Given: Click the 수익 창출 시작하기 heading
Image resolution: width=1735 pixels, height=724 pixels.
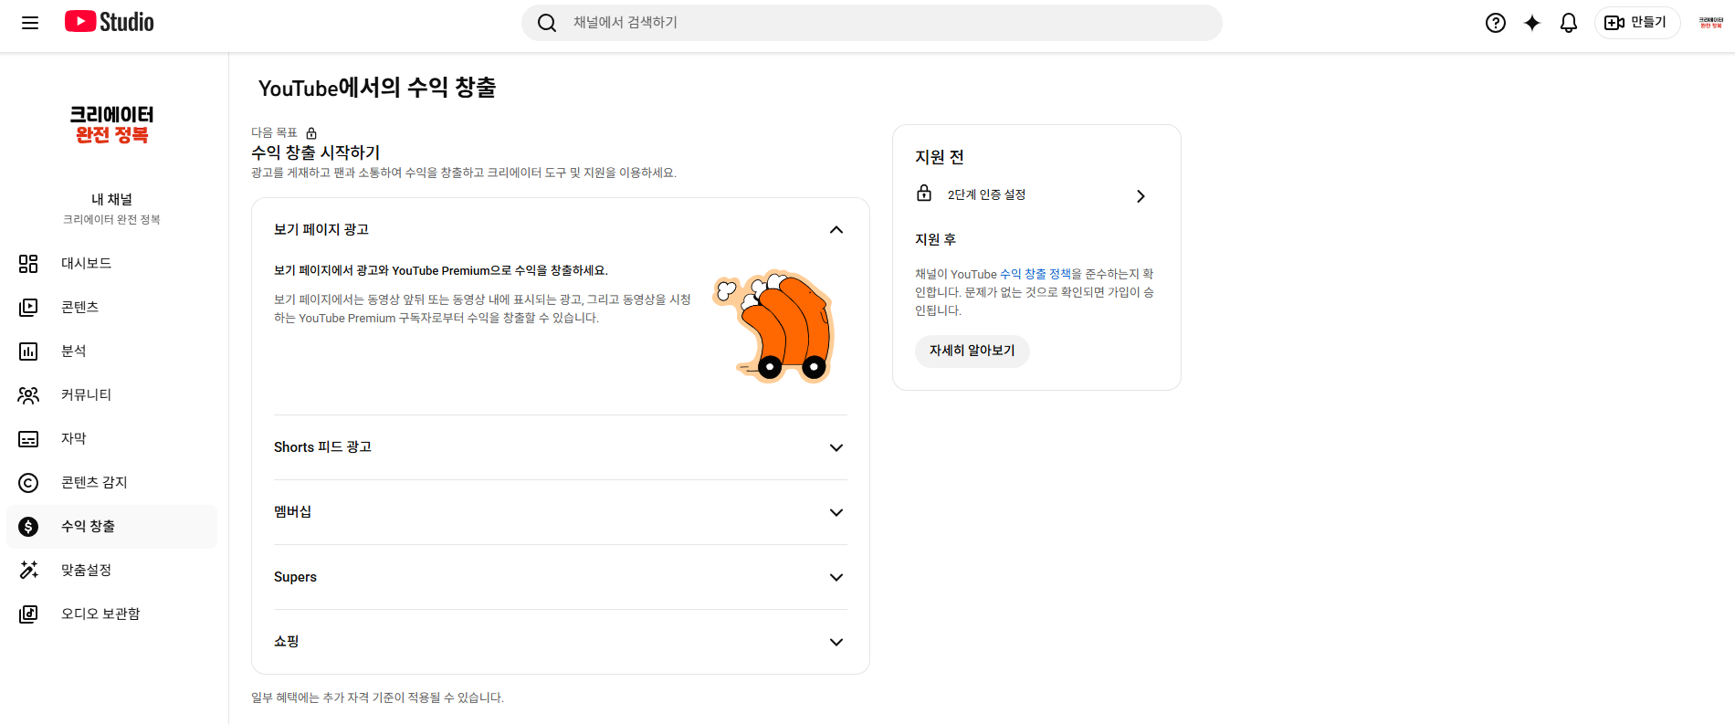Looking at the screenshot, I should [x=315, y=152].
